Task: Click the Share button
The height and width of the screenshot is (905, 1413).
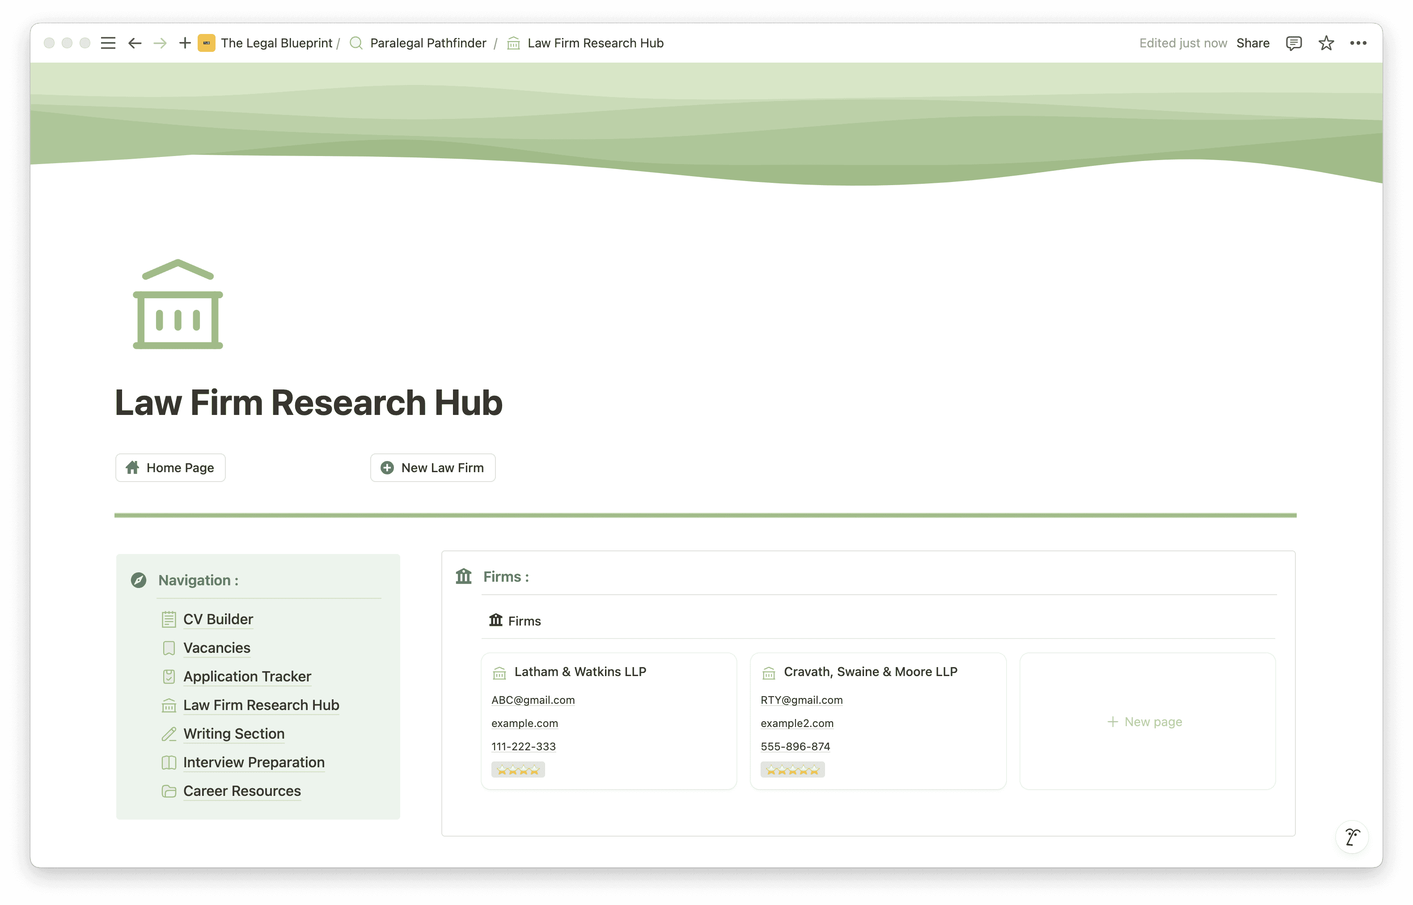Action: tap(1252, 43)
